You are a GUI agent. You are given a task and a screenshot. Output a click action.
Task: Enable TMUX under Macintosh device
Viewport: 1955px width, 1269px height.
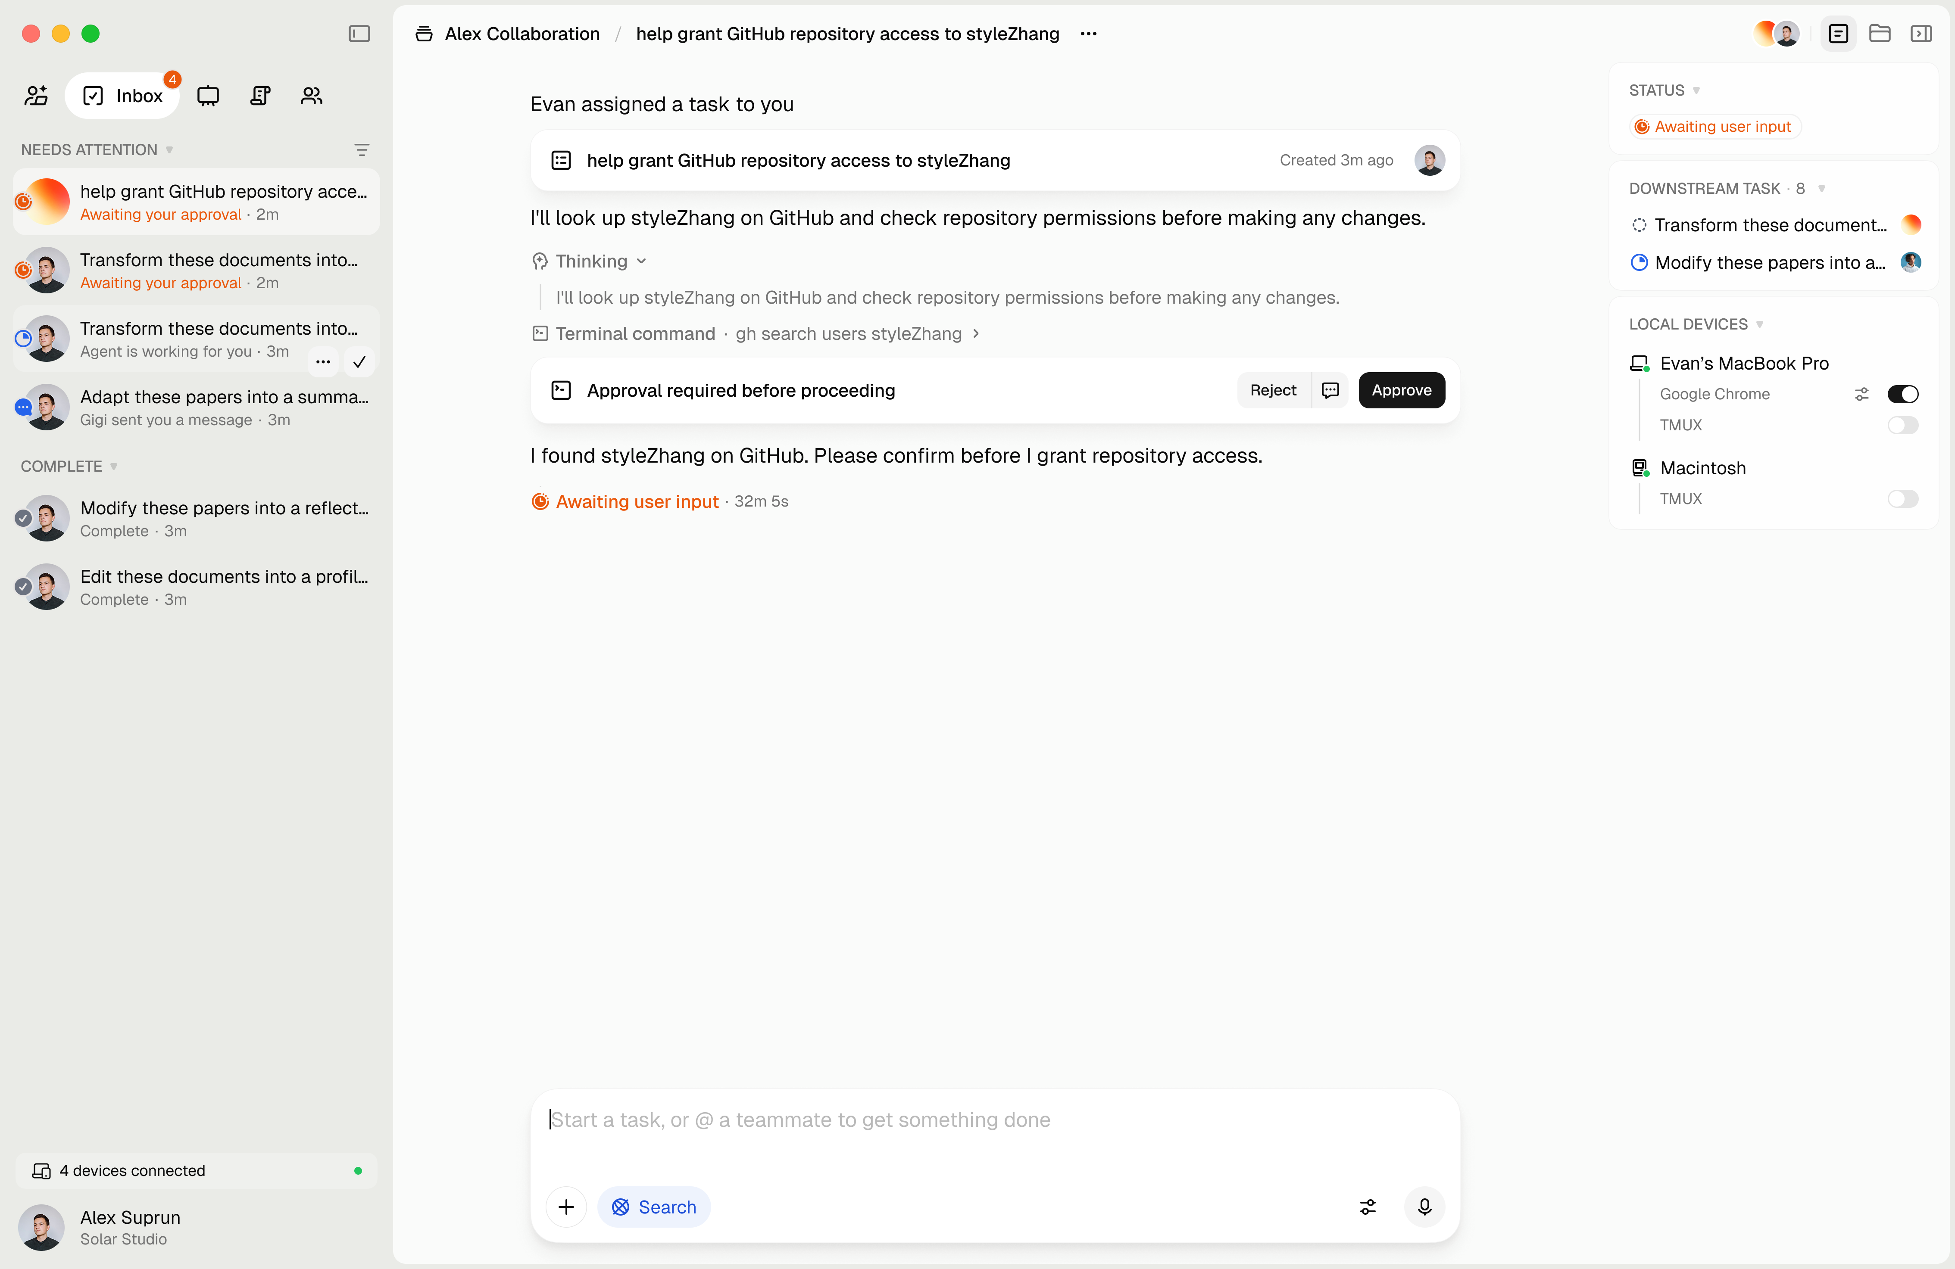1903,499
